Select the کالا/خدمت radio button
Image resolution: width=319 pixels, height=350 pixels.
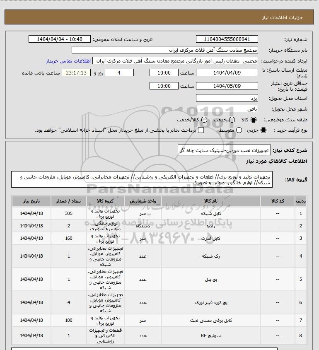tap(204, 120)
